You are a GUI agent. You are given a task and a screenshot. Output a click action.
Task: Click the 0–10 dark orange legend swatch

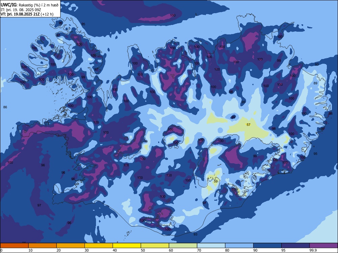pyautogui.click(x=14, y=246)
